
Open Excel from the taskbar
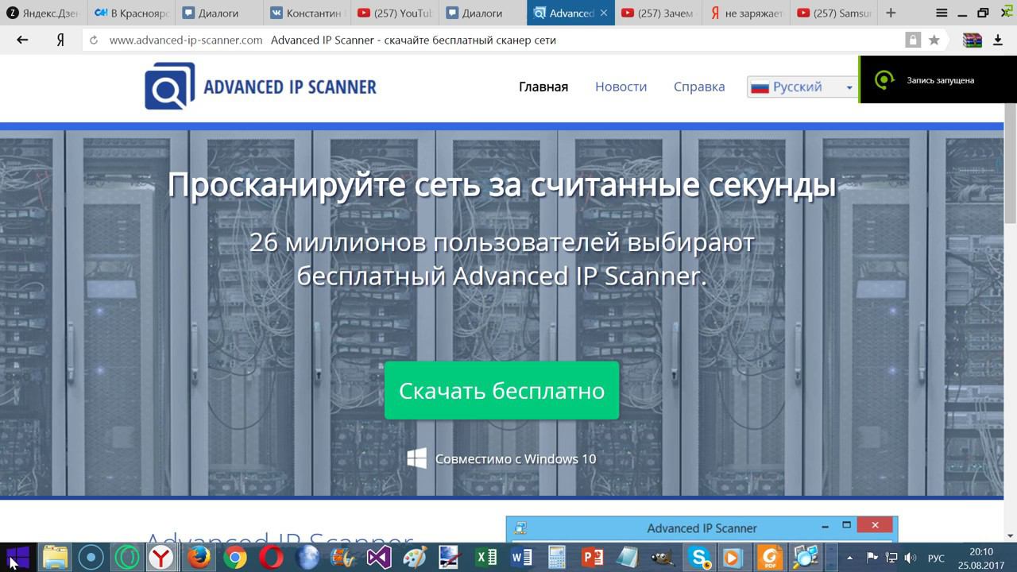tap(486, 557)
